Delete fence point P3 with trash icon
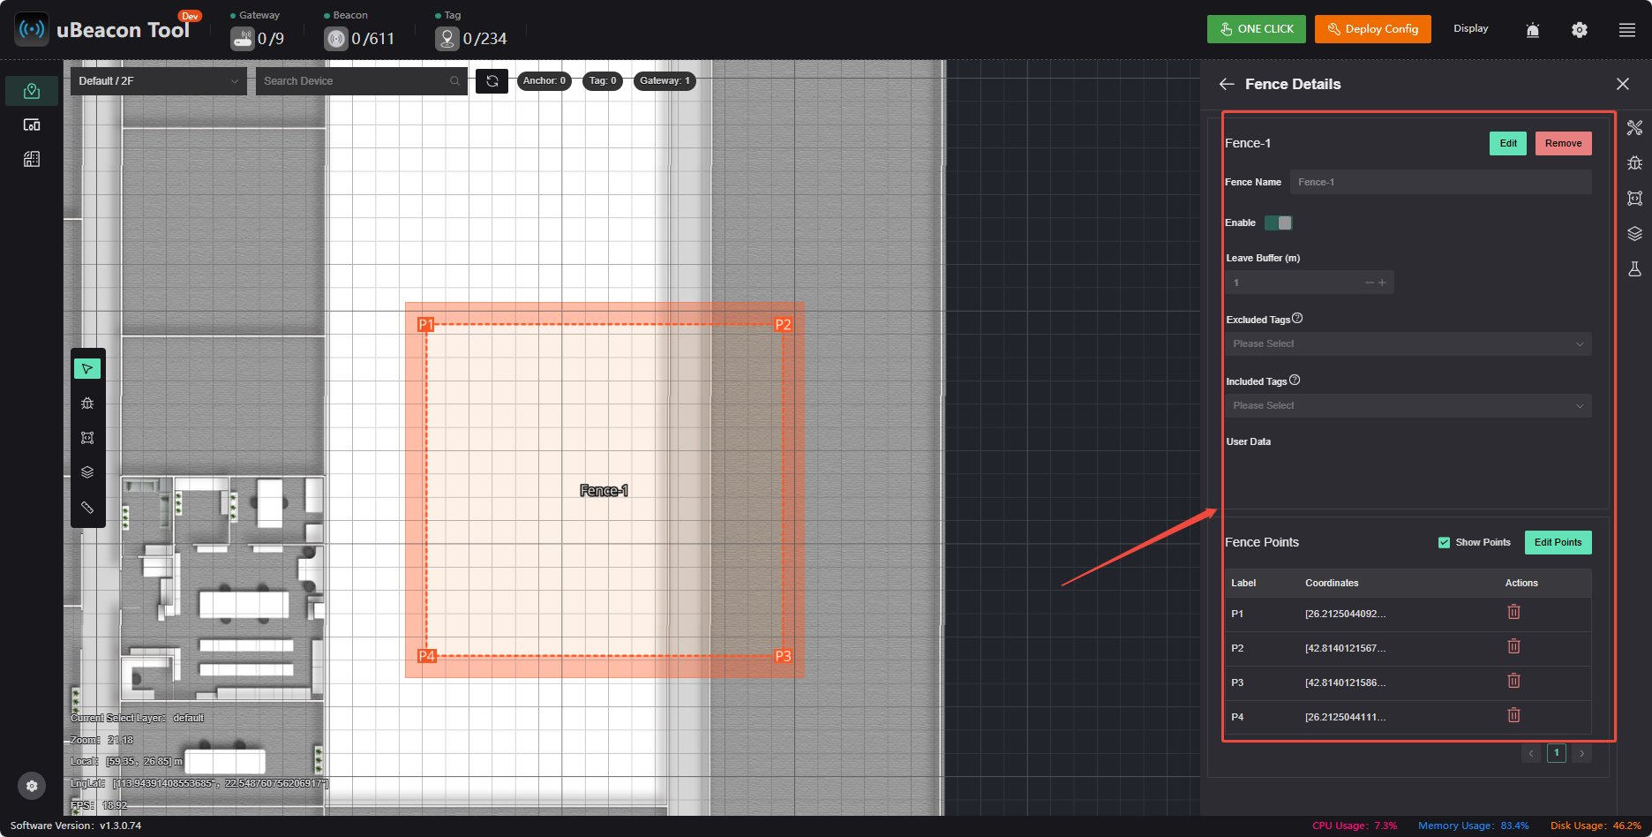This screenshot has width=1652, height=837. [x=1513, y=681]
